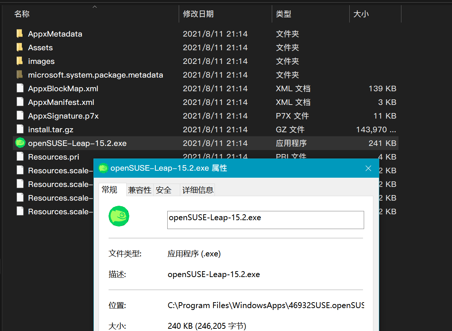Viewport: 452px width, 331px height.
Task: Click the modified date of AppxMetadata
Action: click(215, 34)
